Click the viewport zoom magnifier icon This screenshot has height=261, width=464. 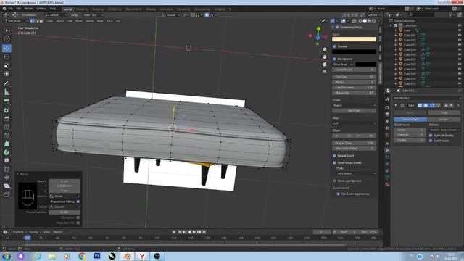[x=325, y=49]
